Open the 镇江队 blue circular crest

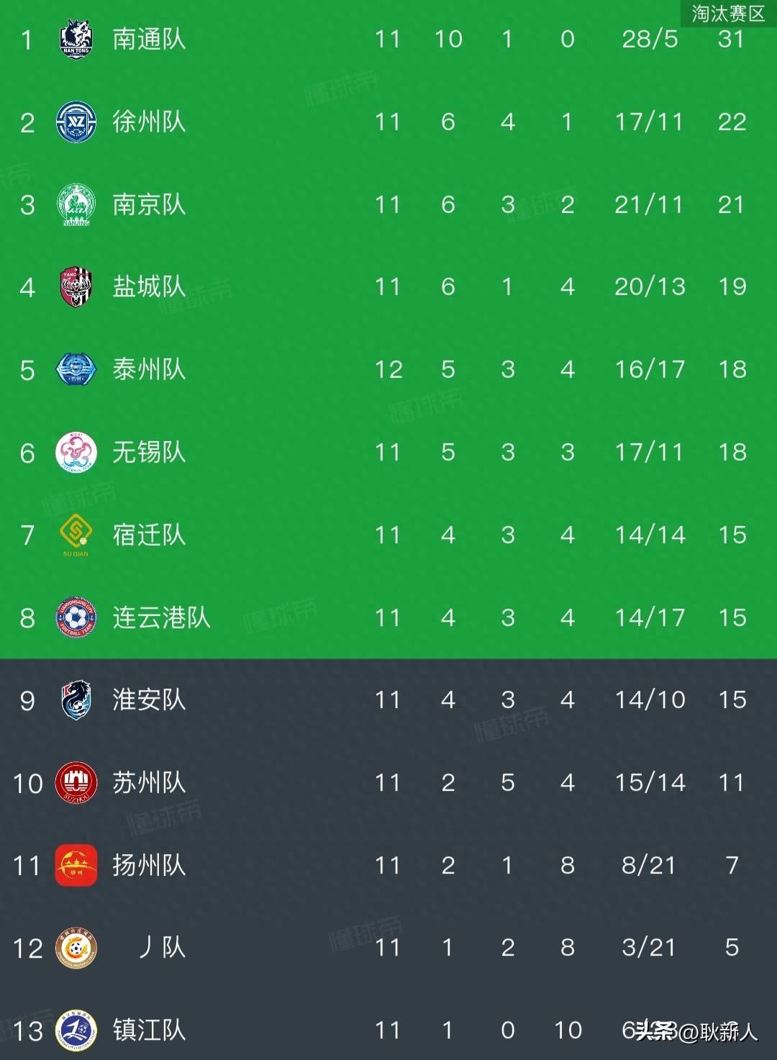tap(76, 1030)
